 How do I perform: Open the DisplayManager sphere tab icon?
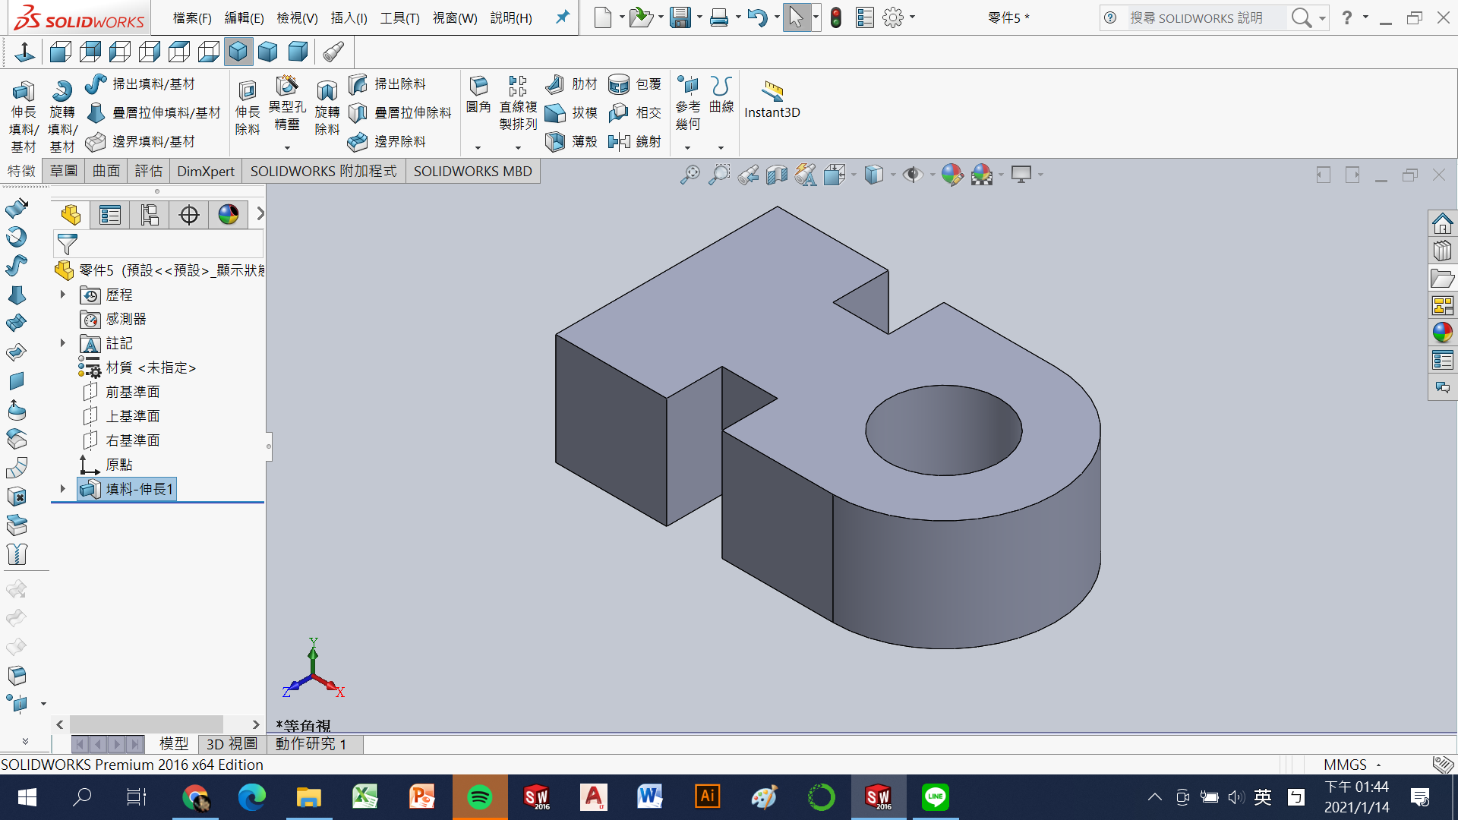228,215
